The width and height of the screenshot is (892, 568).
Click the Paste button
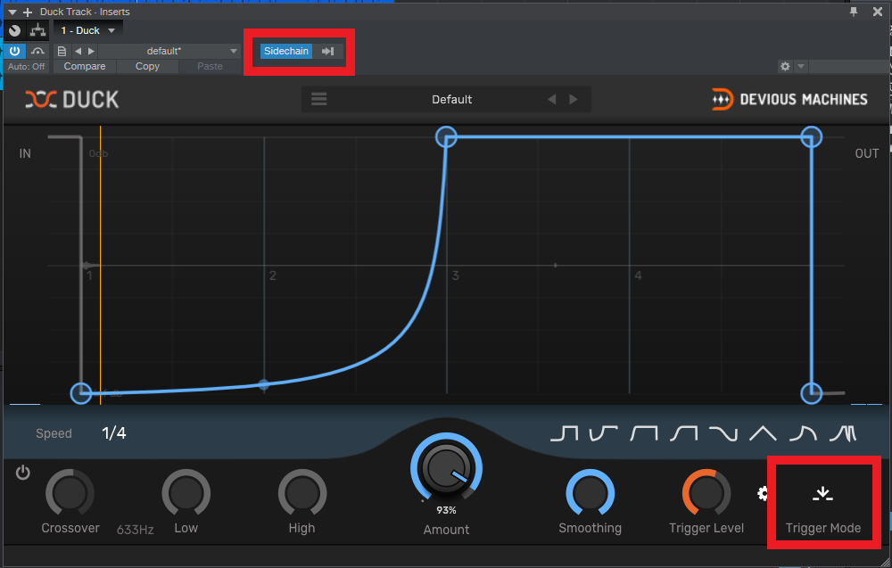pyautogui.click(x=210, y=67)
